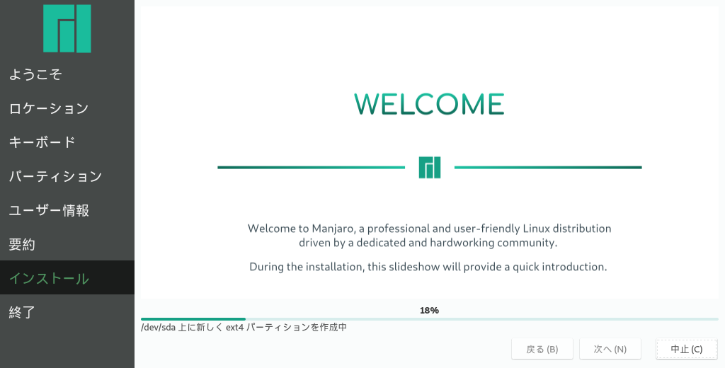Select the パーティション step in sidebar
The width and height of the screenshot is (725, 368).
(x=67, y=176)
